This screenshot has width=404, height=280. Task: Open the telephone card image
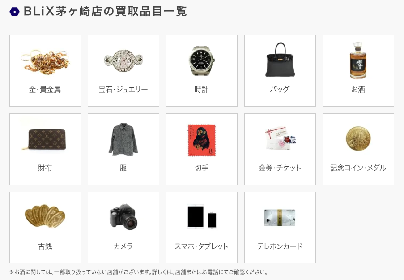(x=280, y=218)
